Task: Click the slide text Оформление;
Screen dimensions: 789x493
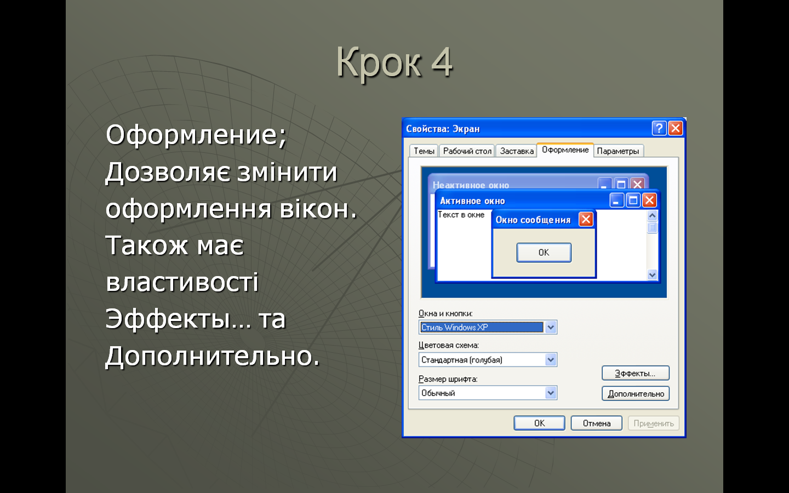Action: pos(196,135)
